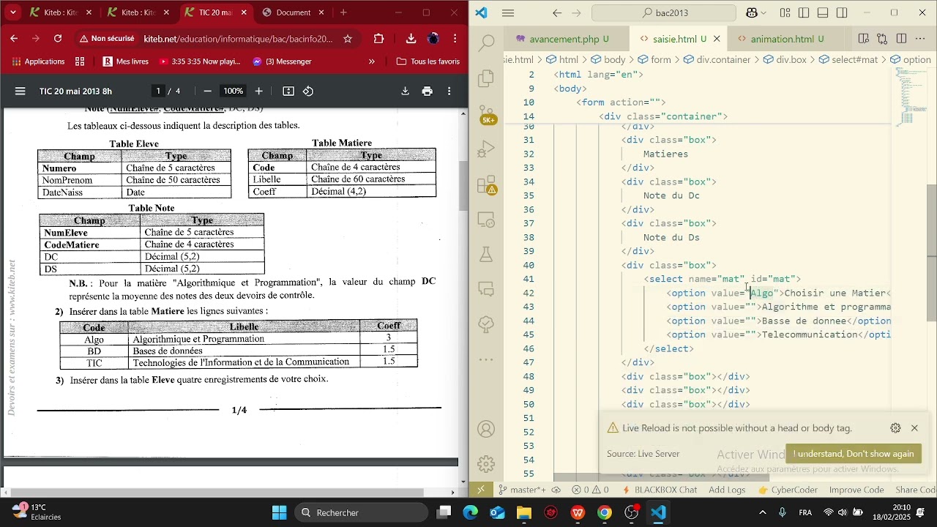This screenshot has height=527, width=937.
Task: Click the VS Code editor vertical scrollbar
Action: [932, 253]
